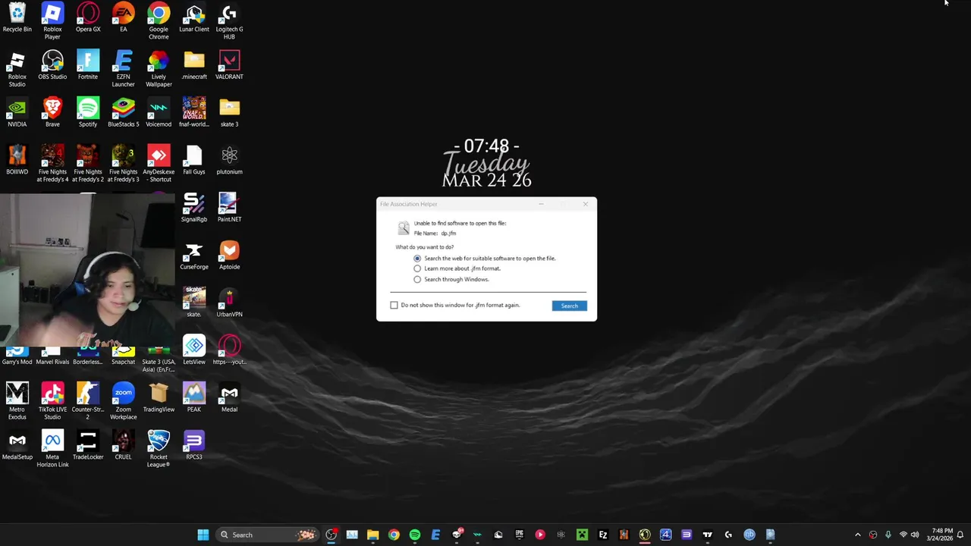Select the .minecraft folder icon
Image resolution: width=971 pixels, height=546 pixels.
coord(194,66)
